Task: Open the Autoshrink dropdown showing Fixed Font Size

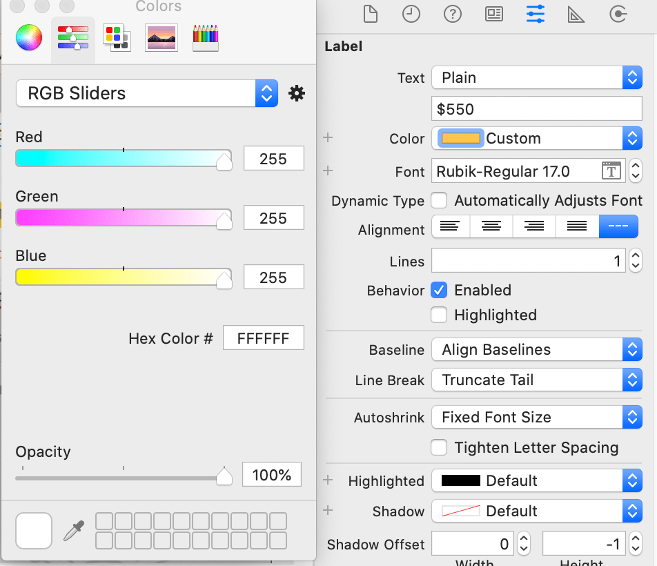Action: click(x=537, y=417)
